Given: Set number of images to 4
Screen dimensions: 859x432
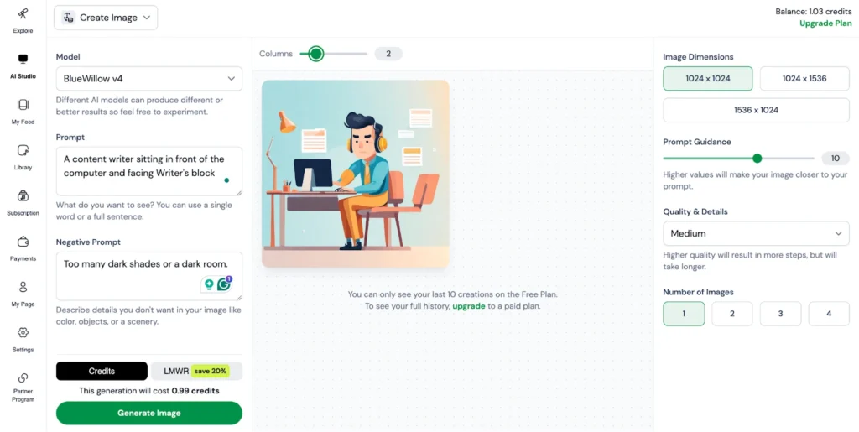Looking at the screenshot, I should pyautogui.click(x=828, y=314).
